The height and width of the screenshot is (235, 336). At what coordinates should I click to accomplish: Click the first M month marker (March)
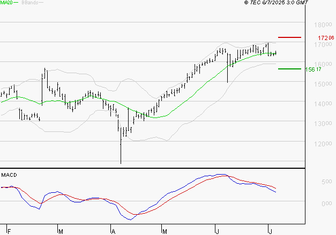click(x=61, y=231)
